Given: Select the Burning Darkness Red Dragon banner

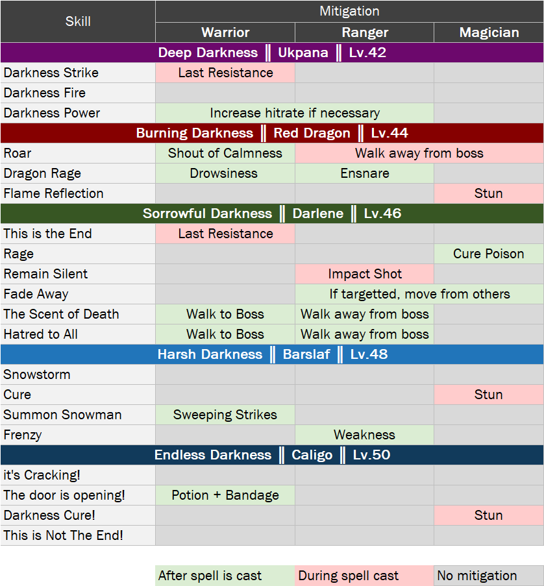Looking at the screenshot, I should coord(272,133).
